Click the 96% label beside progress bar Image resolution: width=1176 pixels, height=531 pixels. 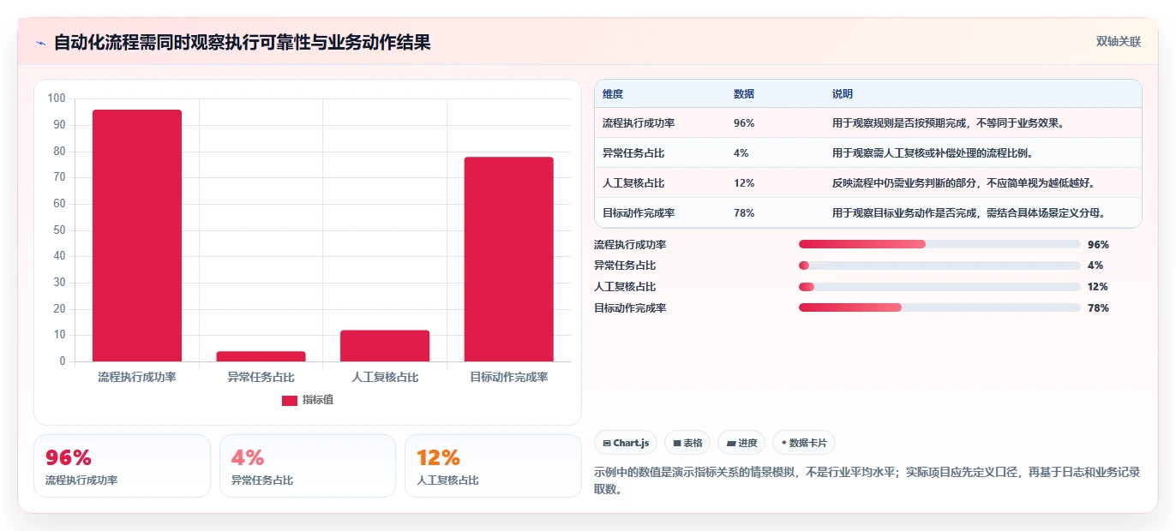coord(1098,244)
